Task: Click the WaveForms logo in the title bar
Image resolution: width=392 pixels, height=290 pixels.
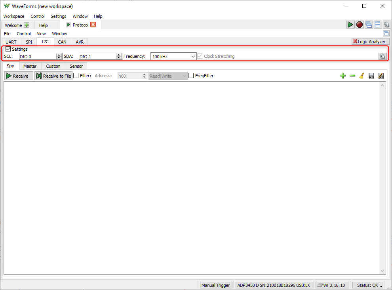Action: (x=6, y=6)
